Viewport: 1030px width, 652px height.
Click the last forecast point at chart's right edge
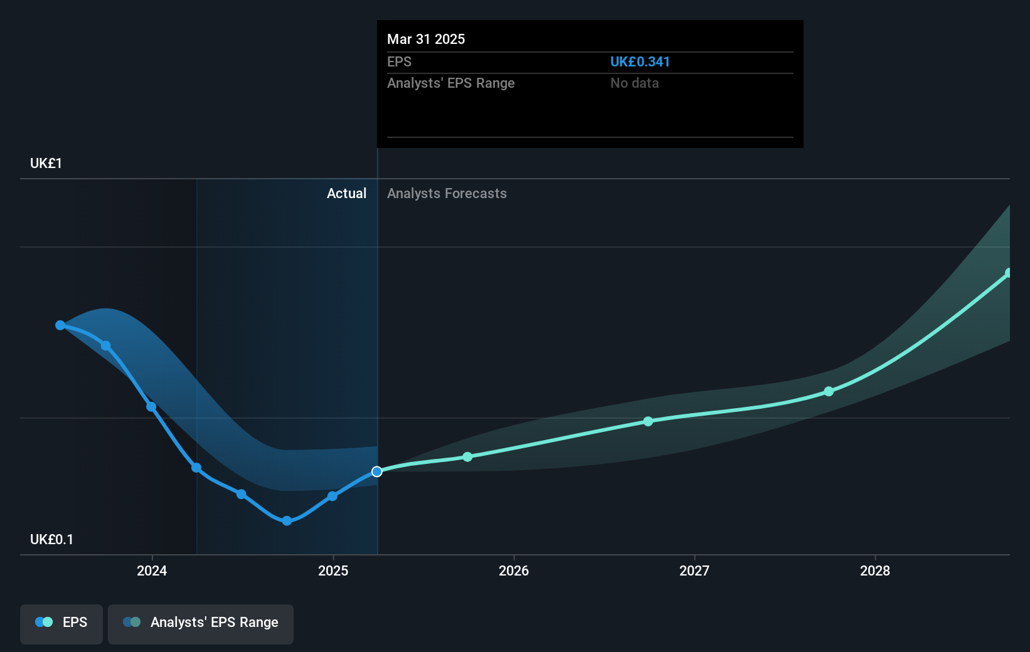1009,272
